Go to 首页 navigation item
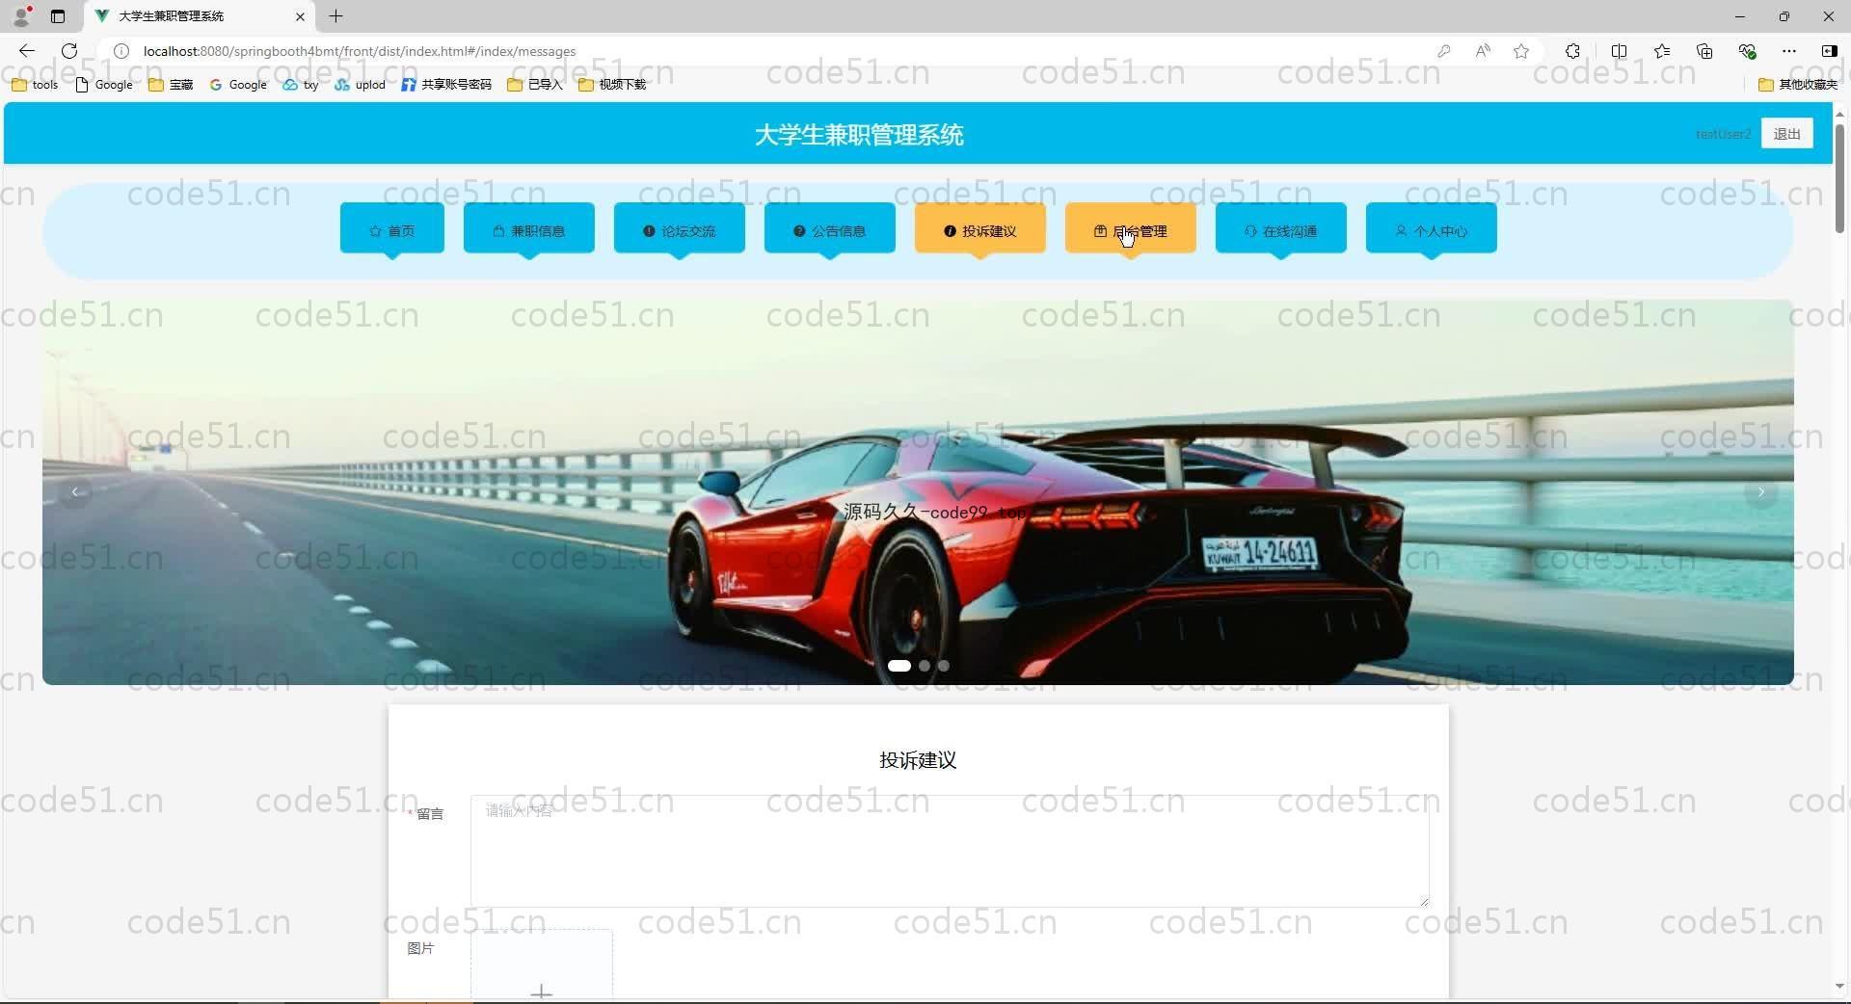This screenshot has width=1851, height=1004. (392, 228)
